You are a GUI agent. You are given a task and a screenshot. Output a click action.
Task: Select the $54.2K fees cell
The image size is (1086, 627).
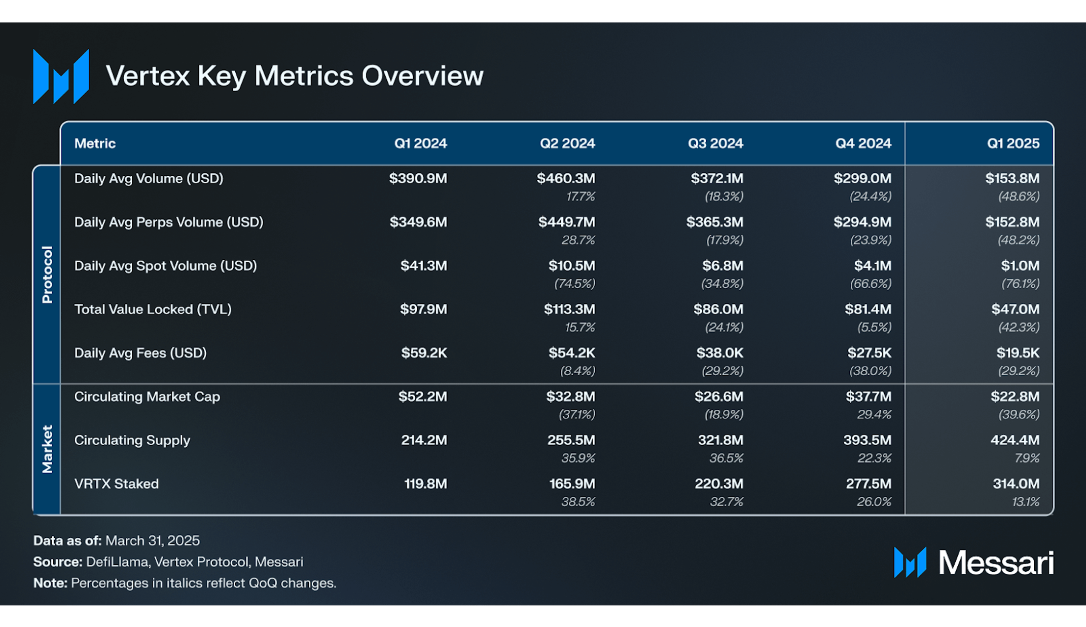(572, 352)
